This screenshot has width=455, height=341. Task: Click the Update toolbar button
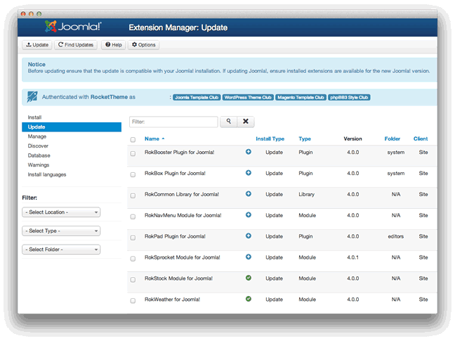coord(37,45)
